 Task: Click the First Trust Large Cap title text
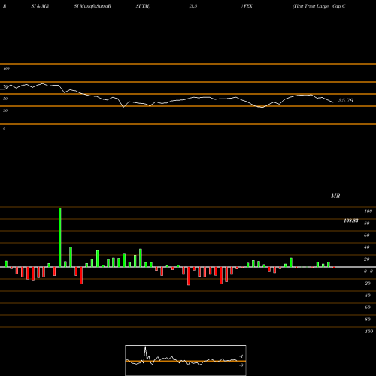(320, 6)
